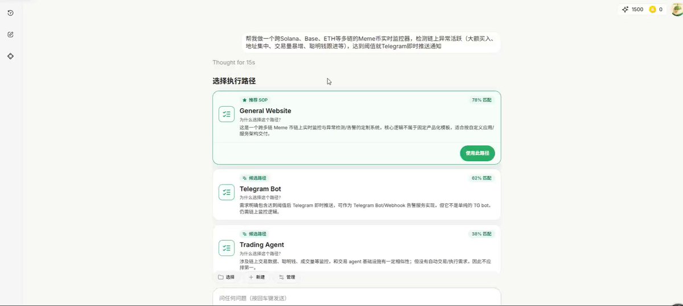683x306 pixels.
Task: Click the new chat edit icon
Action: click(x=11, y=35)
